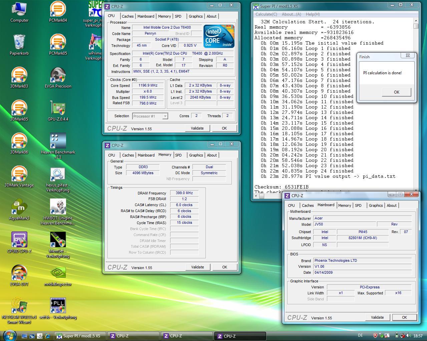Click the DRAM Frequency 399.0 MHz field

pyautogui.click(x=184, y=193)
